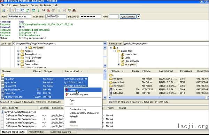Click the disconnect from server icon

(x=48, y=10)
